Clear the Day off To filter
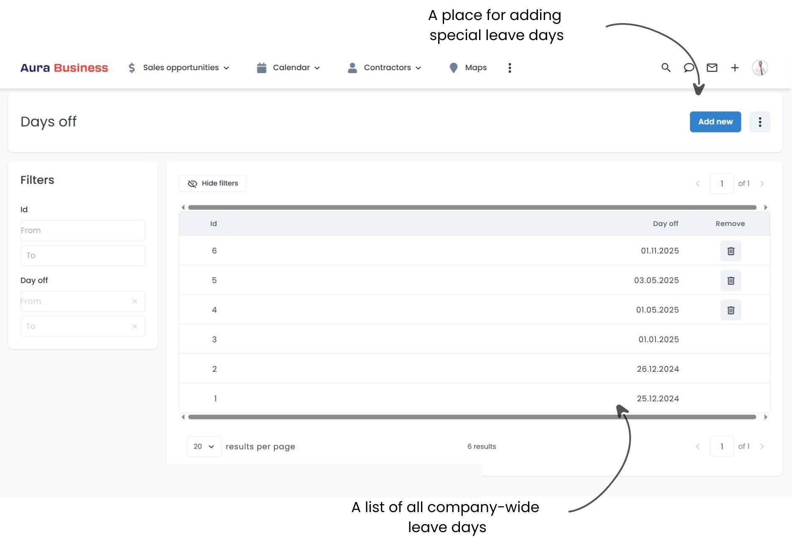Image resolution: width=792 pixels, height=543 pixels. 135,327
